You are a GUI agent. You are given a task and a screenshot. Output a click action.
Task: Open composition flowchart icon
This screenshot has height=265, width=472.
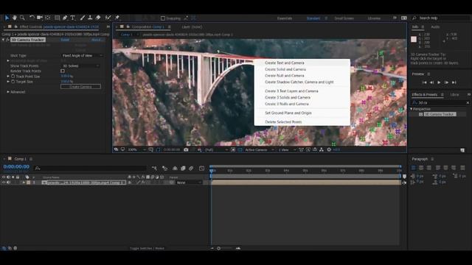click(322, 149)
